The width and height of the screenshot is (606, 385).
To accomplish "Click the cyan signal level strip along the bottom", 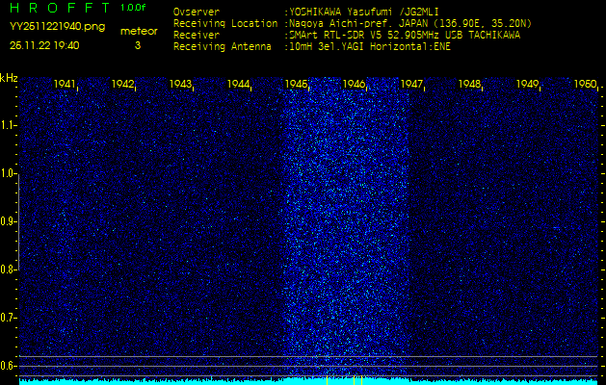I will tap(308, 382).
